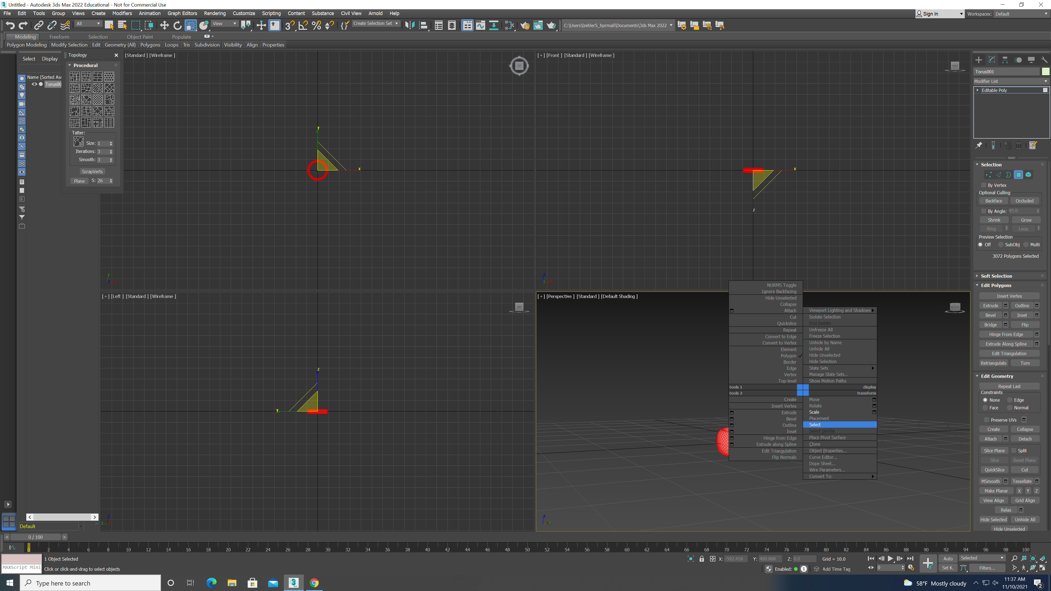
Task: Click the Bevel button
Action: pos(991,315)
